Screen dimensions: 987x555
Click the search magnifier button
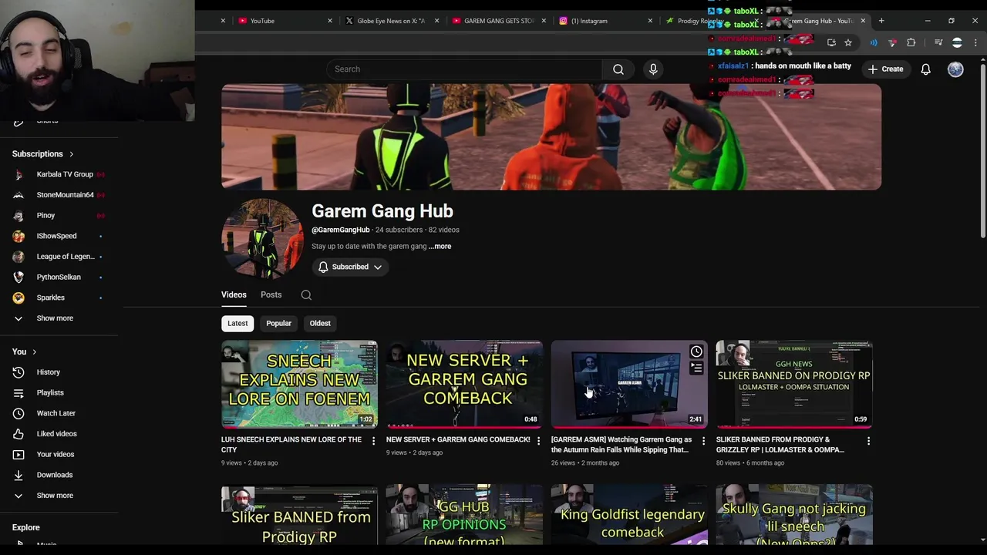click(x=618, y=69)
